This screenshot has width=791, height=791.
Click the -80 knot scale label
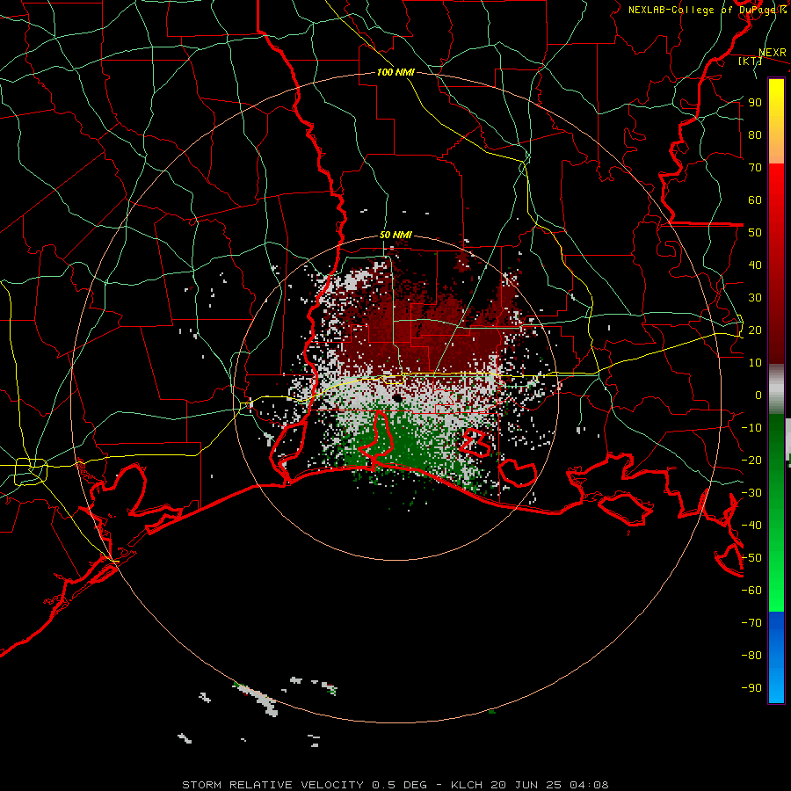(x=751, y=656)
